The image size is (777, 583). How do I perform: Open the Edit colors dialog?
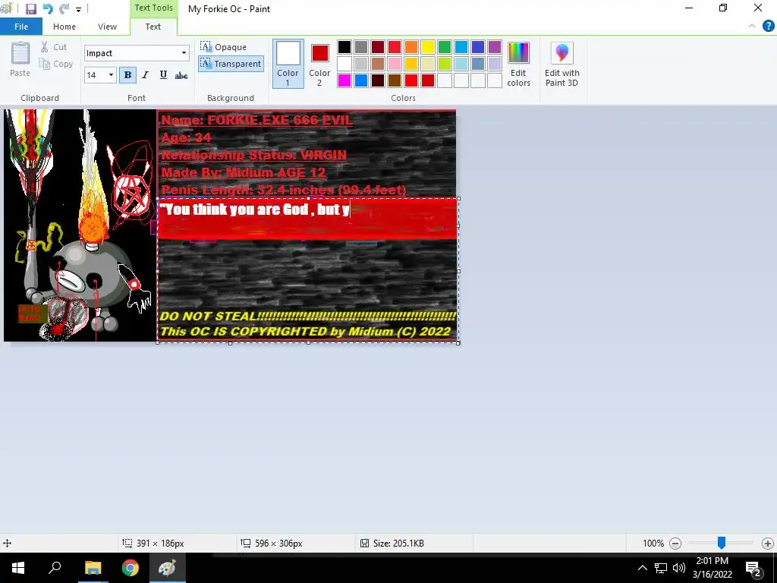(518, 64)
